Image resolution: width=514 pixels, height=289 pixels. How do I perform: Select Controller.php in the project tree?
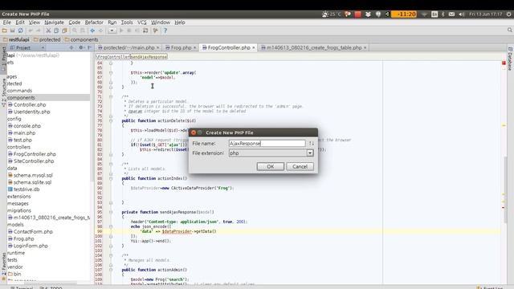pyautogui.click(x=30, y=105)
